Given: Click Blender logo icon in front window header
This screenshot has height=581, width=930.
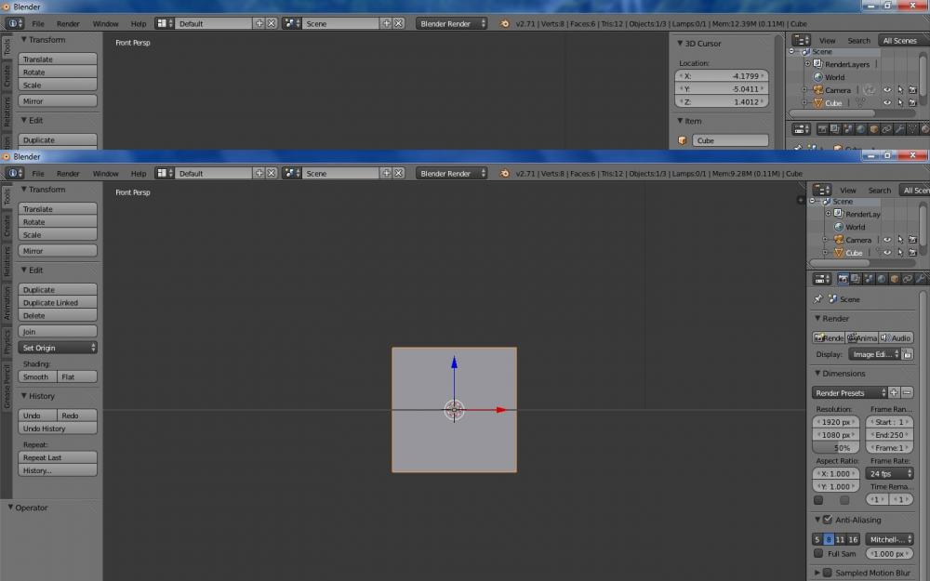Looking at the screenshot, I should 505,174.
